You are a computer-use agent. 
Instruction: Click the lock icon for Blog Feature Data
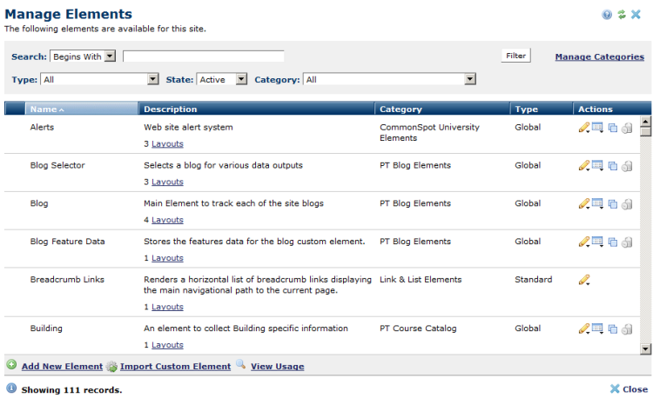click(627, 242)
